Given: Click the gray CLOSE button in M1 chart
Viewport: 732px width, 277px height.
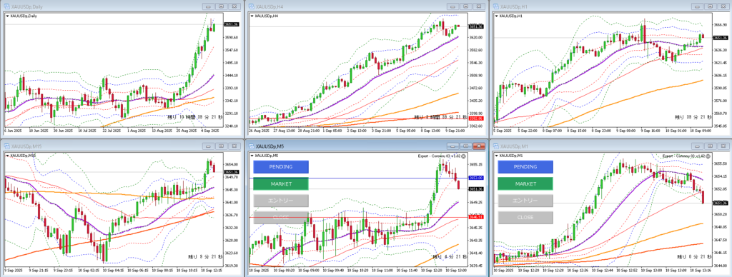Looking at the screenshot, I should pos(525,217).
